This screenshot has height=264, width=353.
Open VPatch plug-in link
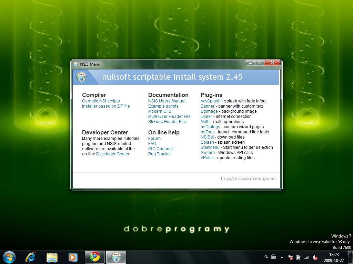(x=207, y=158)
